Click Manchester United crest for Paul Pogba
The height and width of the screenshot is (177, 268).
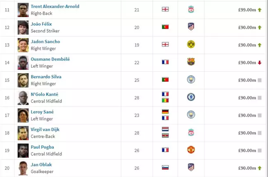tap(191, 150)
